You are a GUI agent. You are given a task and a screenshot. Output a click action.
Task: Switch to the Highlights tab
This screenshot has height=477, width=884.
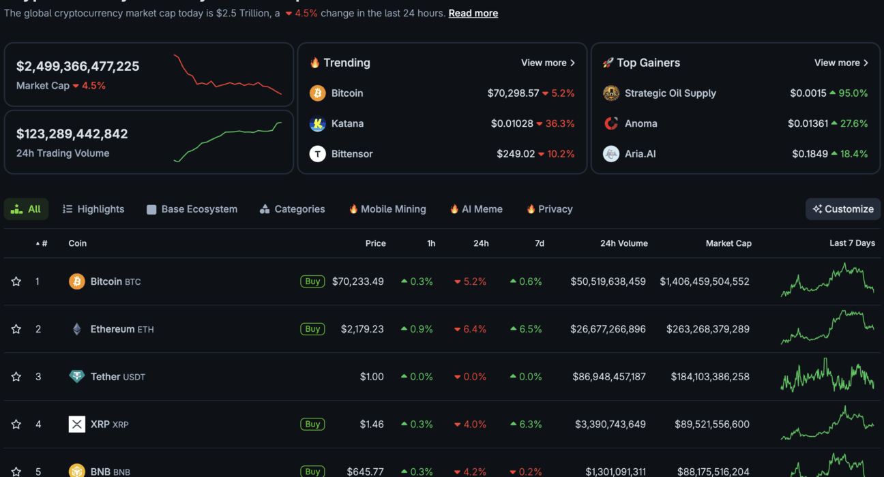click(x=93, y=209)
